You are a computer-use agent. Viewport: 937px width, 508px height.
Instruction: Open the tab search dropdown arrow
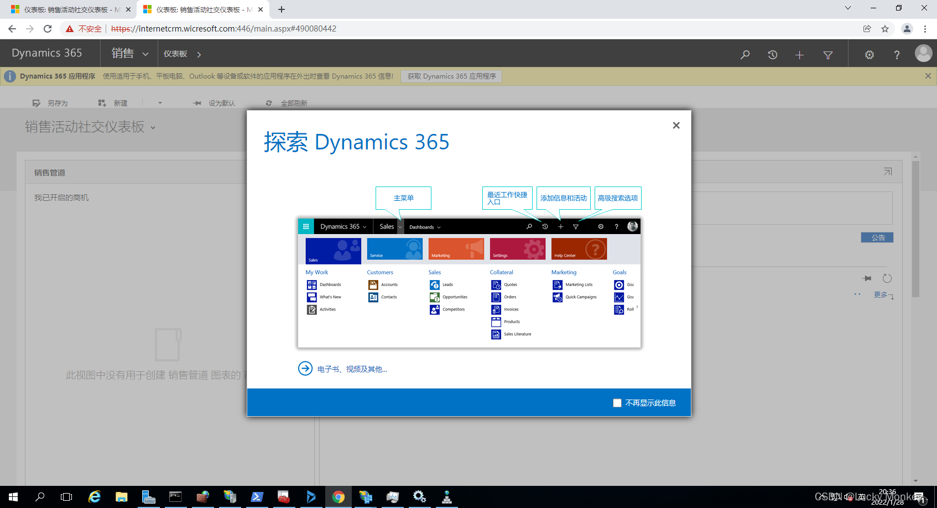coord(847,8)
